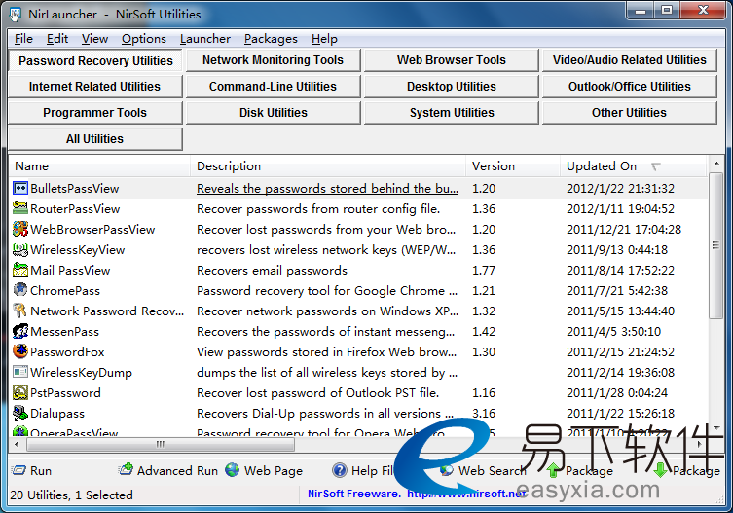
Task: Click 'Reveals the passwords stored behind the bu...' description
Action: (327, 189)
